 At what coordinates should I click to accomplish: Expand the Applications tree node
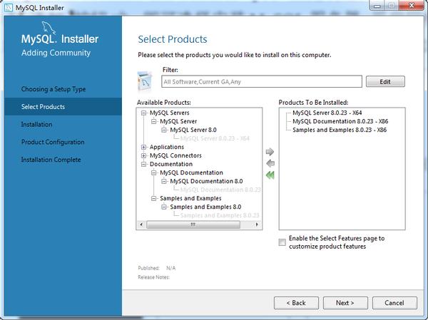click(143, 148)
